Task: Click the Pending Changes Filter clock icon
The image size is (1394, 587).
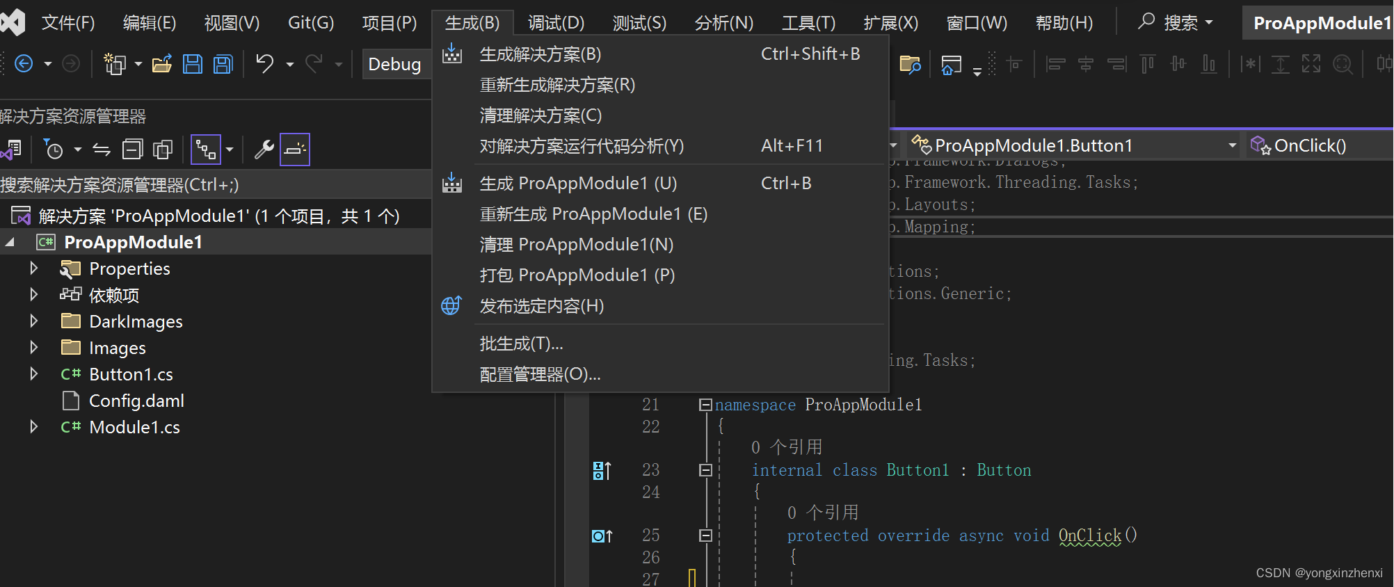Action: [54, 150]
